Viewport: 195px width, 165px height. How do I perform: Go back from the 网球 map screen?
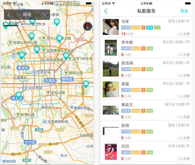tap(9, 15)
